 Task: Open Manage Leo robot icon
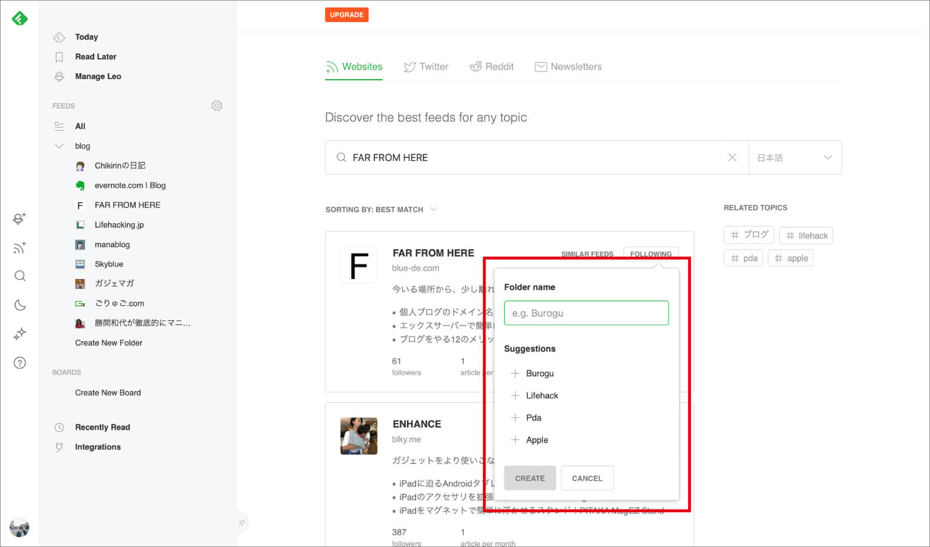(x=59, y=77)
